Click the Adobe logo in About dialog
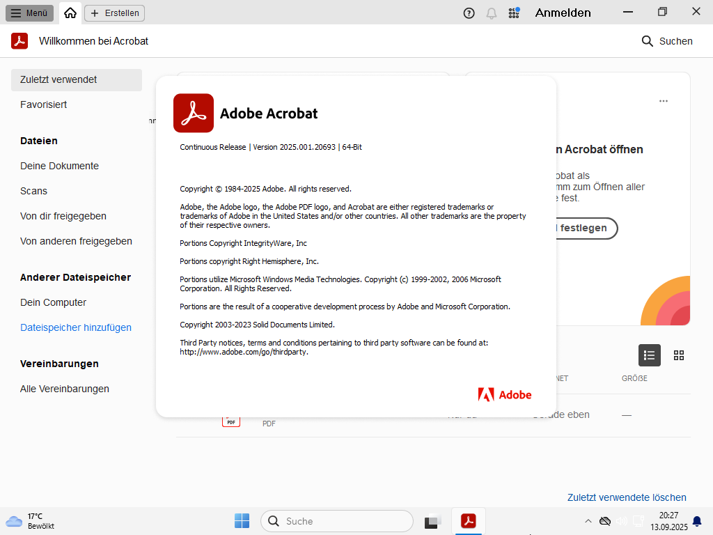 pos(505,394)
